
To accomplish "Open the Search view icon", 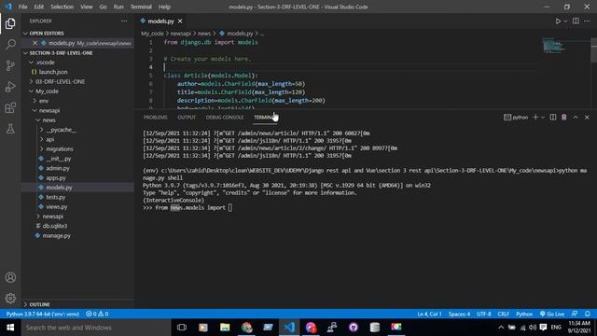I will coord(10,44).
